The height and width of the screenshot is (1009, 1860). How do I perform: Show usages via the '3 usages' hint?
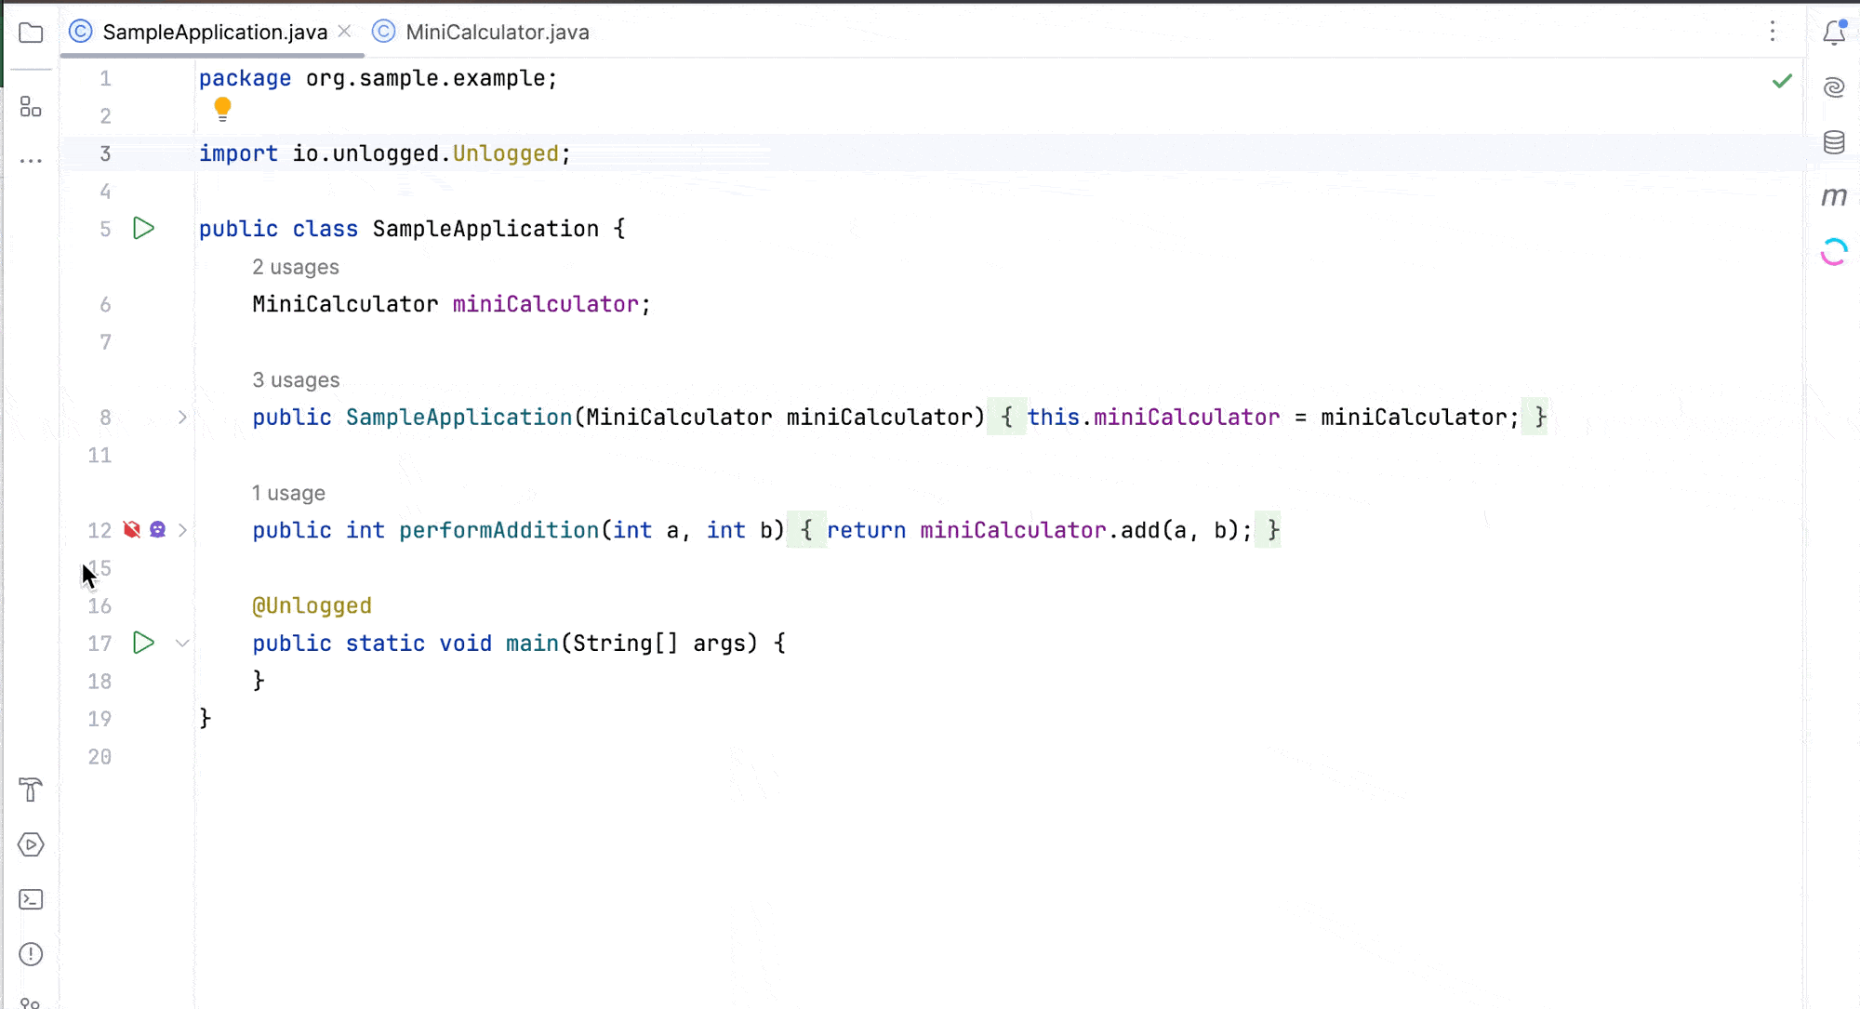(296, 379)
